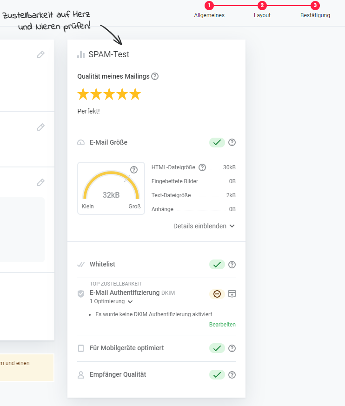Click green check status for Whitelist
Image resolution: width=345 pixels, height=406 pixels.
point(217,265)
